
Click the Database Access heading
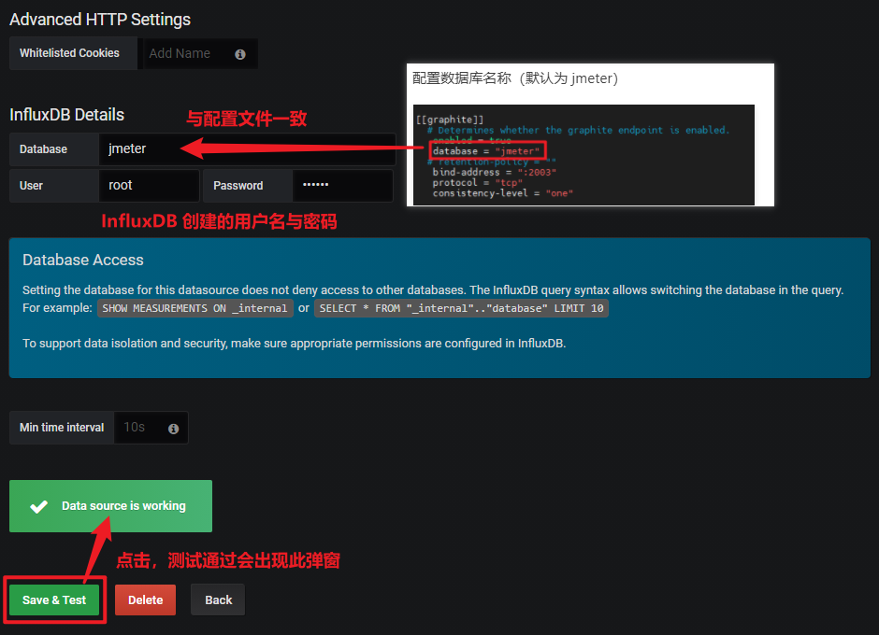(x=83, y=260)
